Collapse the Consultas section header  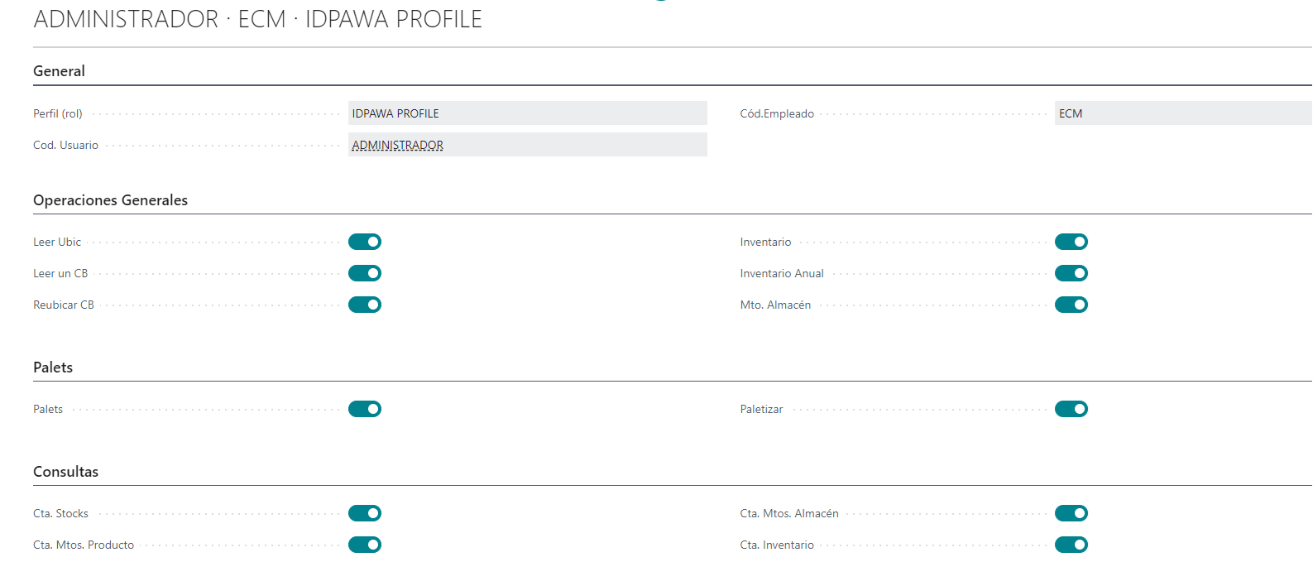65,472
